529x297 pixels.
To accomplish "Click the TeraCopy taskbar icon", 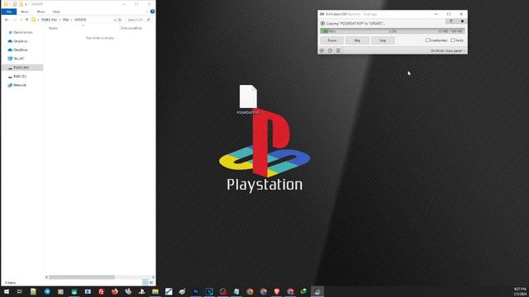I will (317, 291).
